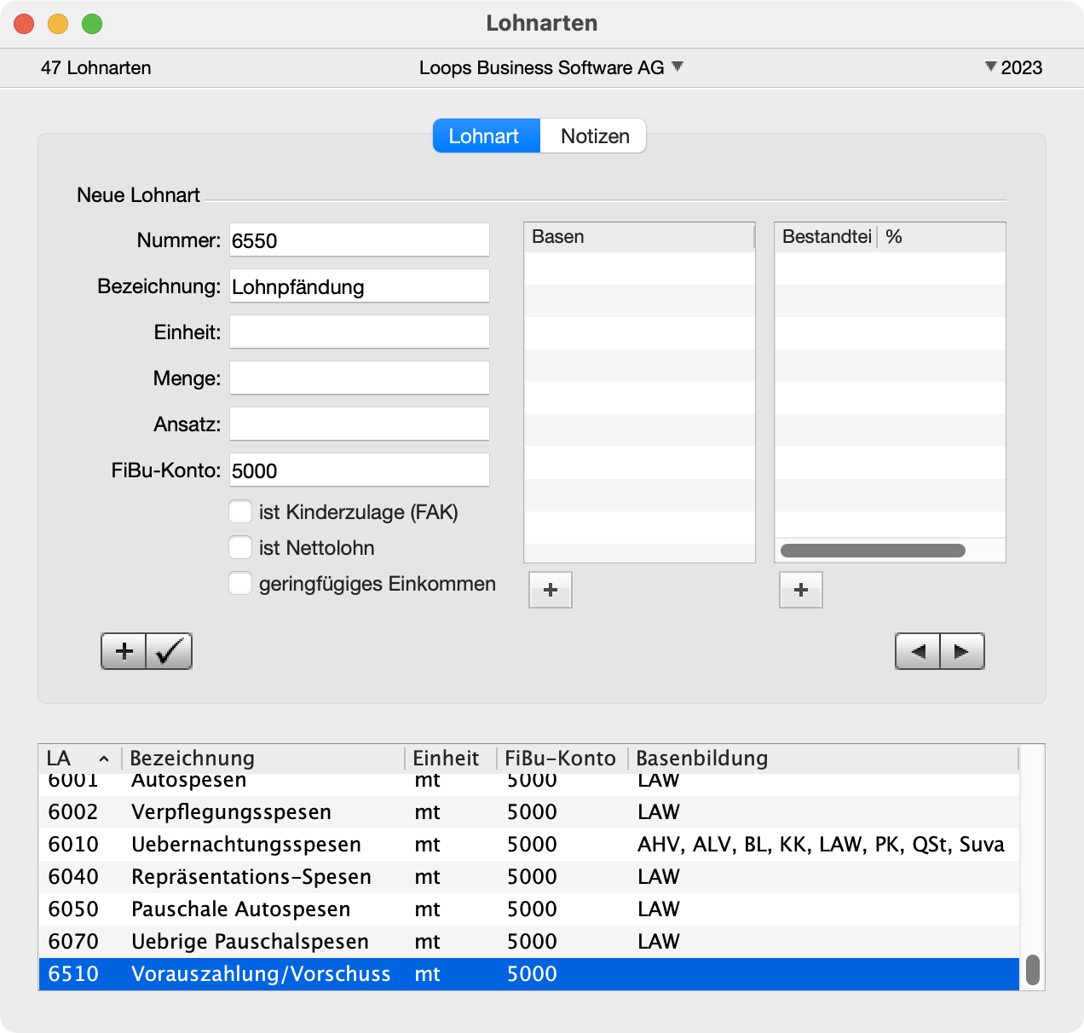The image size is (1084, 1033).
Task: Open the Loops Business Software AG dropdown
Action: 677,66
